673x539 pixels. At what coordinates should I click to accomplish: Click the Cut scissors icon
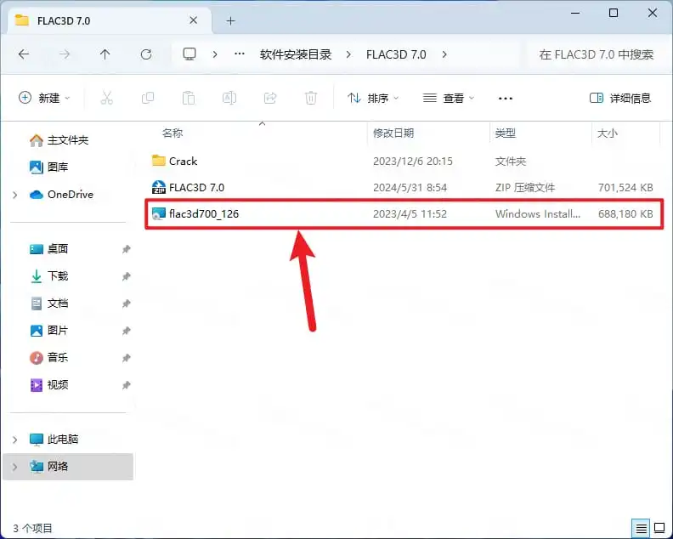pos(106,98)
